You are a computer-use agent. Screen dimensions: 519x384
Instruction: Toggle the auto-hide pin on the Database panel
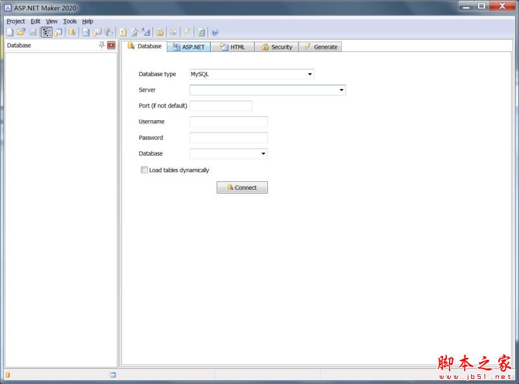101,45
